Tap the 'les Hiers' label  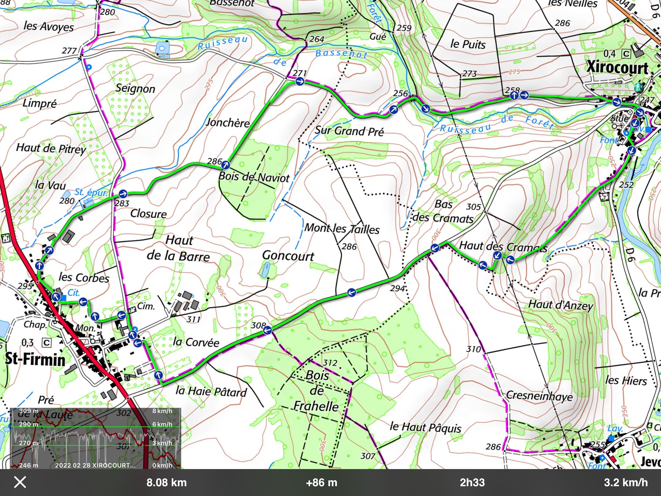pyautogui.click(x=626, y=381)
